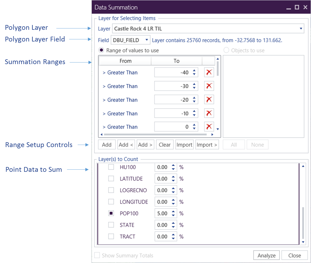Enable the LATITUDE checkbox

(111, 179)
